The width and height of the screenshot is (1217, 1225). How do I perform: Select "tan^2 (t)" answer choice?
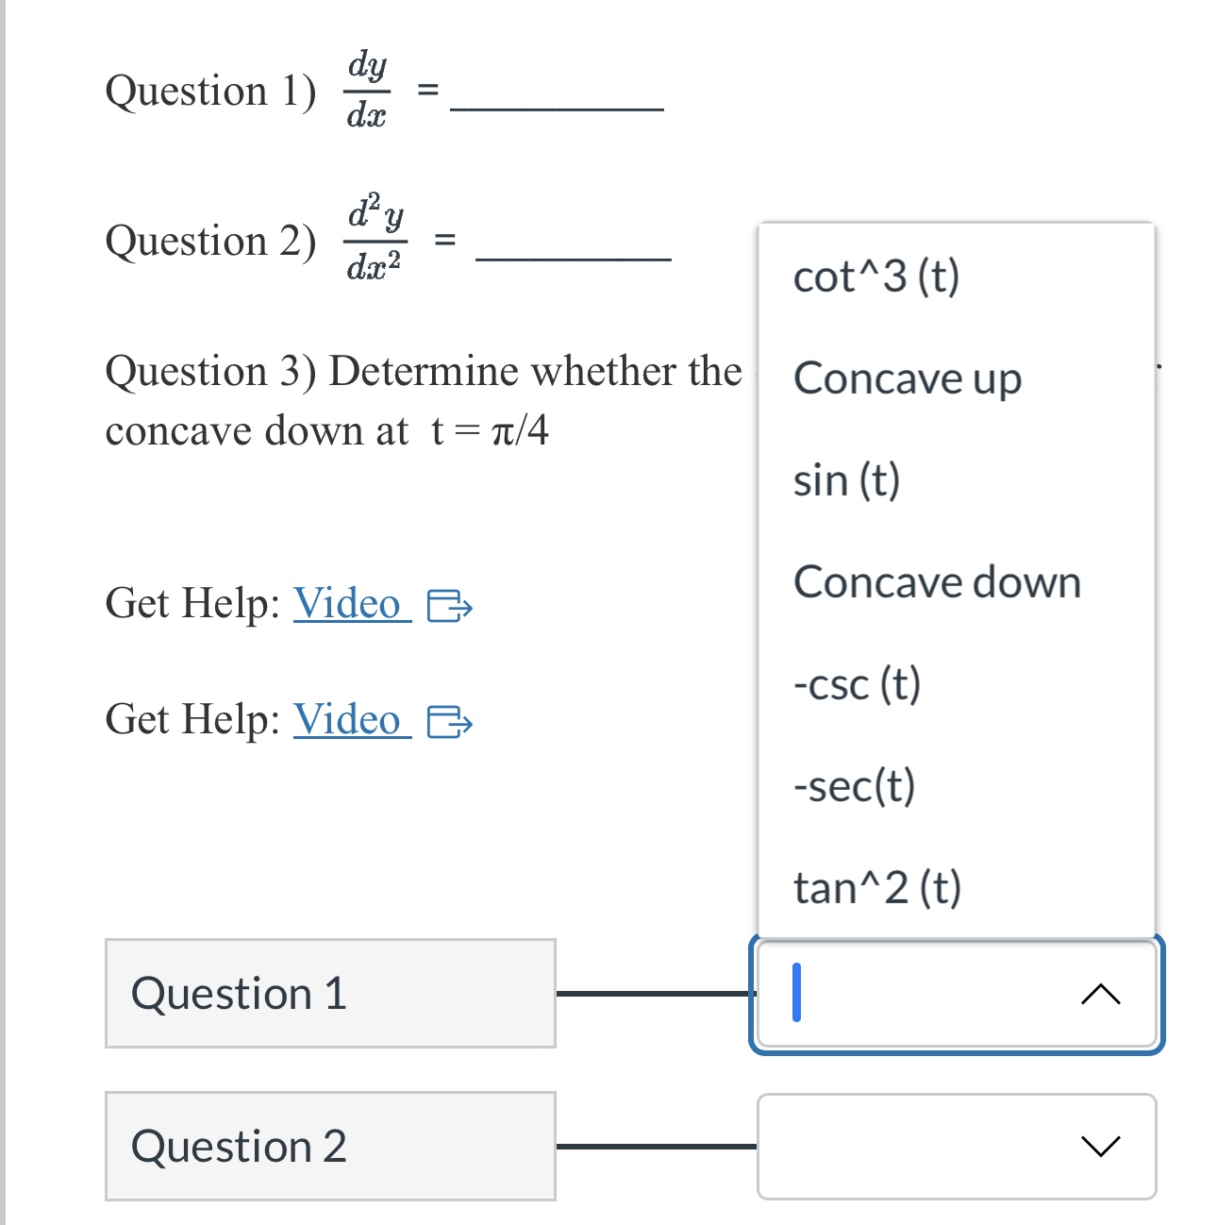click(x=877, y=887)
